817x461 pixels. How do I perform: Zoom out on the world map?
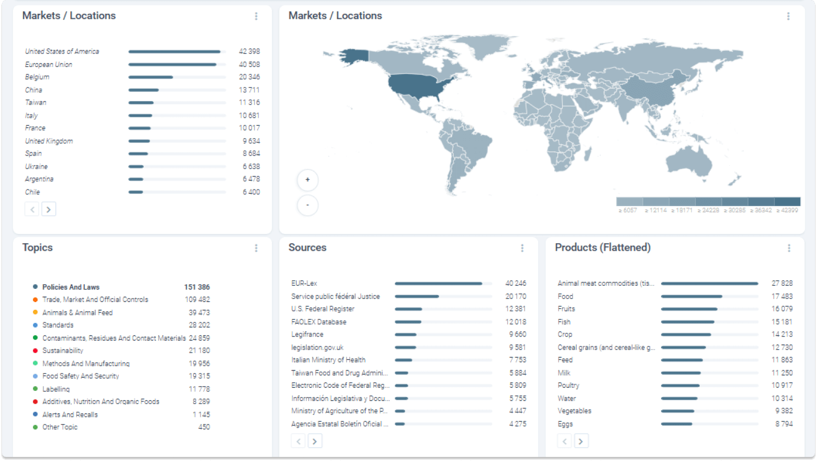pyautogui.click(x=307, y=205)
